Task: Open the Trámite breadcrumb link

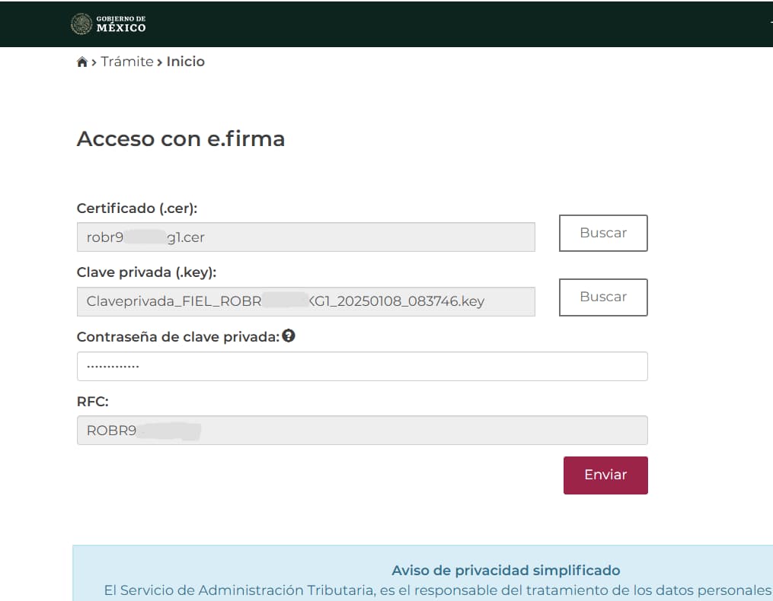Action: 127,62
